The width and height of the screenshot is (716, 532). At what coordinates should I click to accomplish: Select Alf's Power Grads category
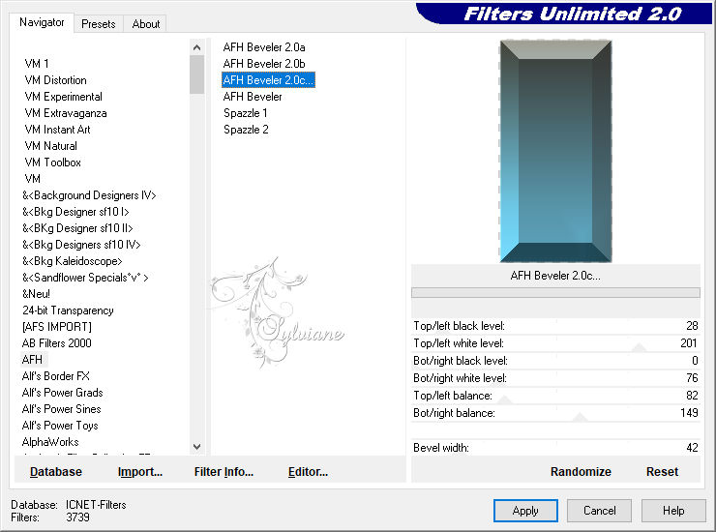click(x=63, y=393)
